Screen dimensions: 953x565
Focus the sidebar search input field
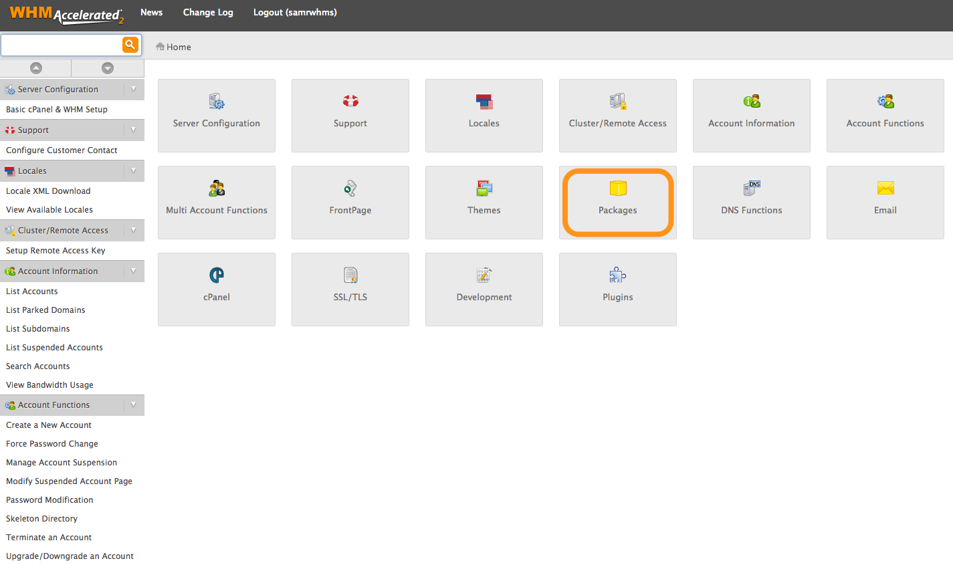pyautogui.click(x=62, y=45)
